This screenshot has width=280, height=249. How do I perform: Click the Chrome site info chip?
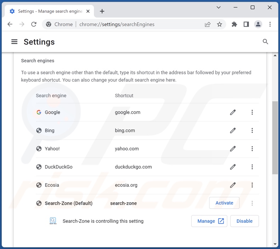click(x=59, y=24)
